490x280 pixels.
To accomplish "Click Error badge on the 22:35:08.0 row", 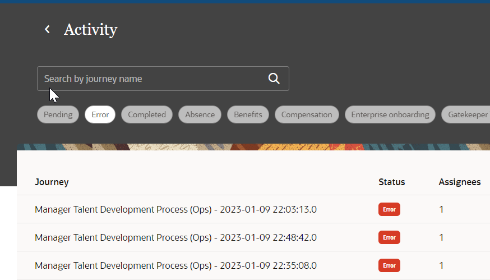I will (x=390, y=265).
